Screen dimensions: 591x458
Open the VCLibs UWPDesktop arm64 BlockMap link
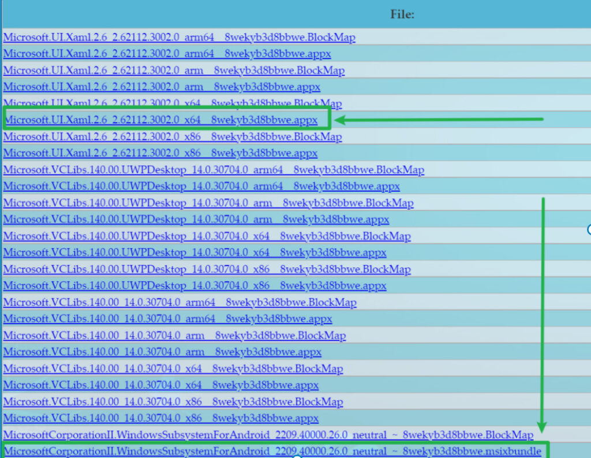click(x=214, y=170)
